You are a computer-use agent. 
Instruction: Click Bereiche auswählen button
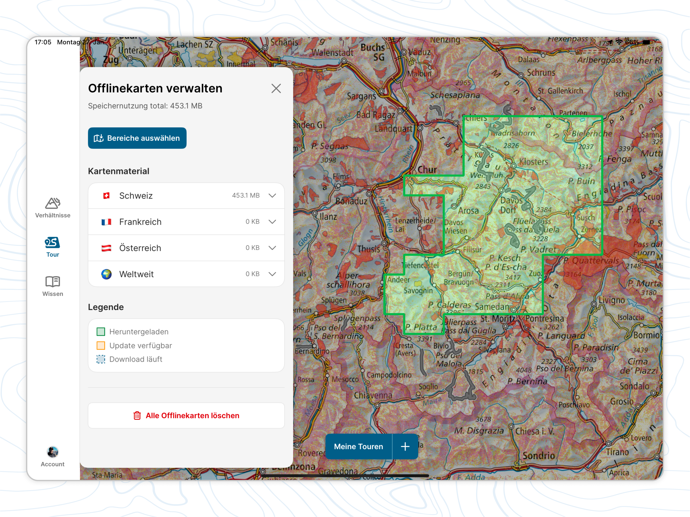click(x=137, y=138)
